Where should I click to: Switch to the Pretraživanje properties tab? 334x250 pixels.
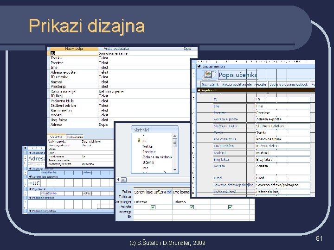[75, 137]
